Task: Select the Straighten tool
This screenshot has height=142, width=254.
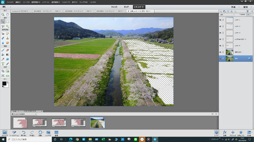Action: click(8, 75)
